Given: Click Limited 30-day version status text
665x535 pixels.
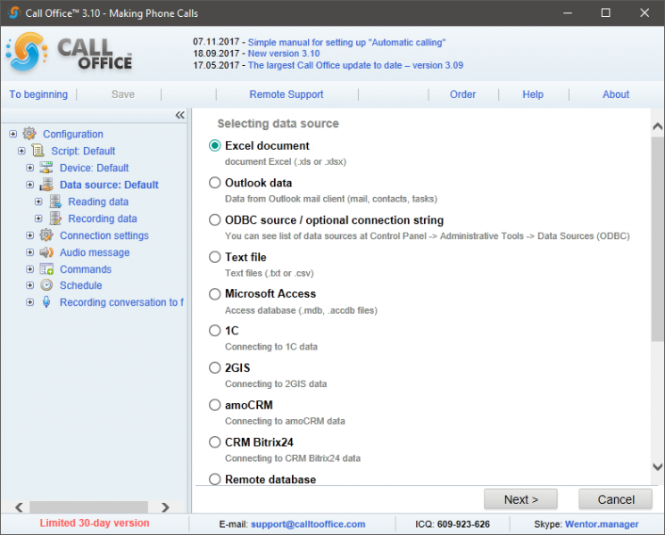Looking at the screenshot, I should click(95, 523).
